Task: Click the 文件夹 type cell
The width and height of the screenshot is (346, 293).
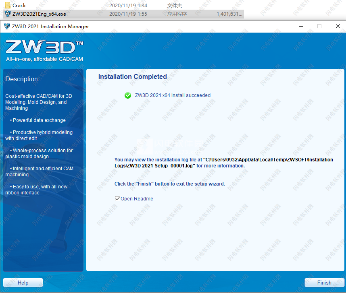Action: pyautogui.click(x=175, y=6)
